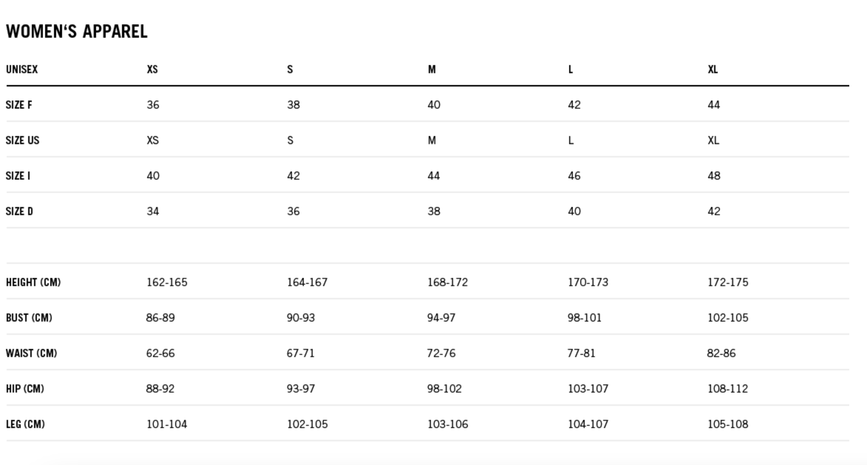Image resolution: width=867 pixels, height=465 pixels.
Task: Select the leg range 103-106
Action: click(x=448, y=424)
